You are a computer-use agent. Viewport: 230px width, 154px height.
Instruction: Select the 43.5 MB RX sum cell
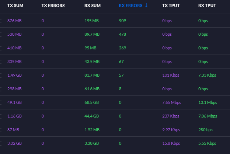pos(92,62)
